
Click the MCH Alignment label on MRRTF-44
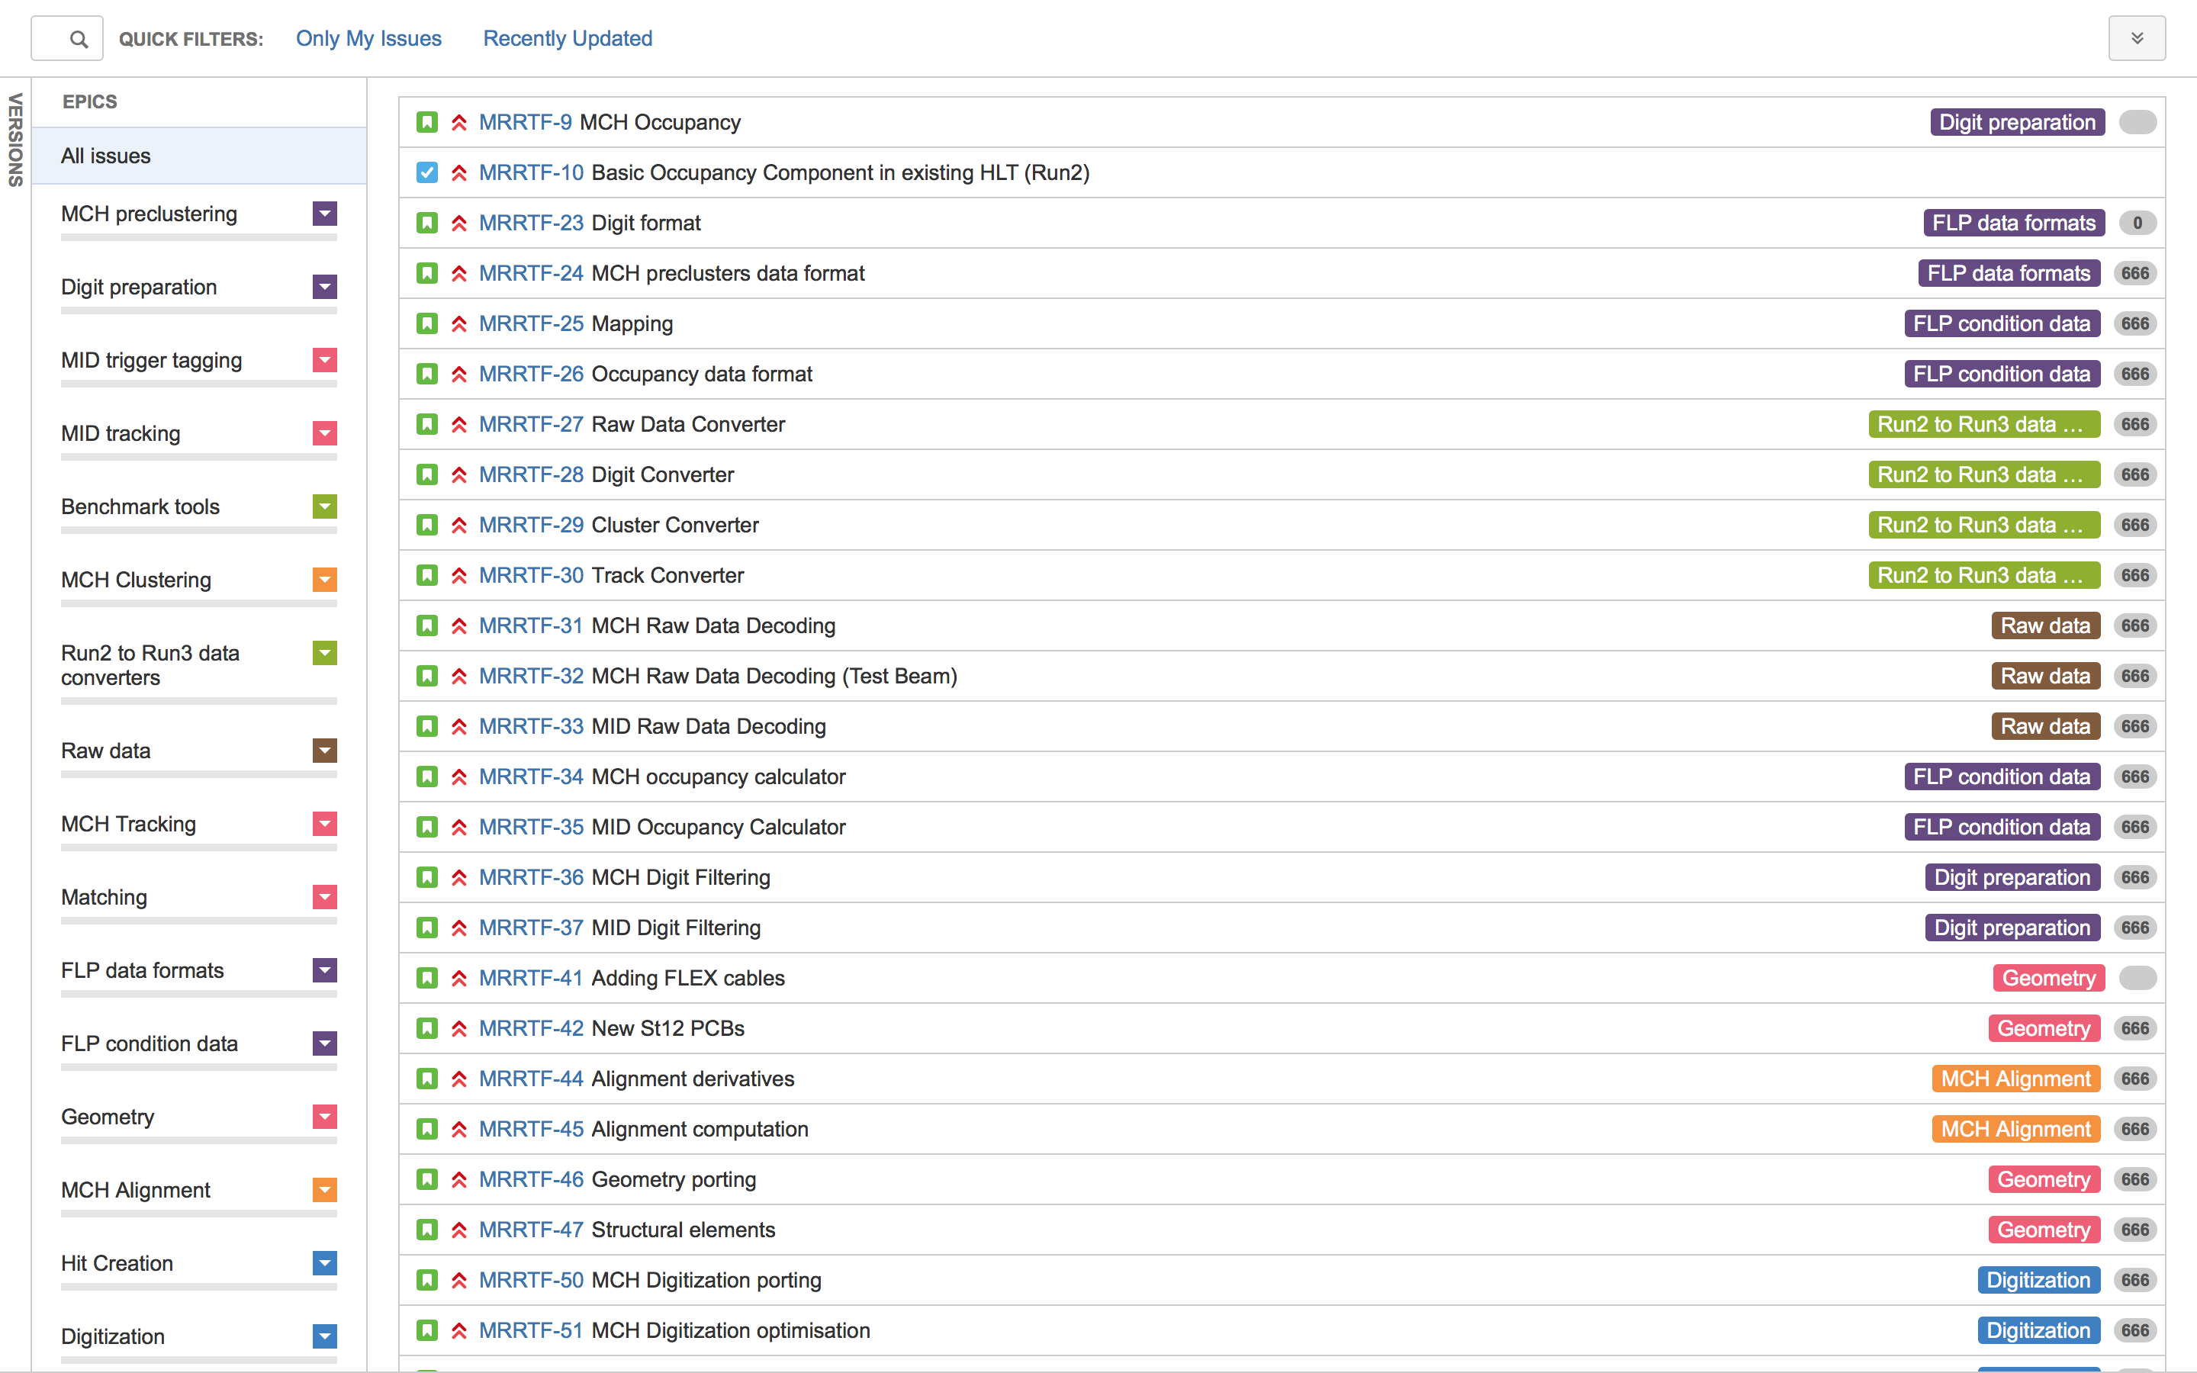tap(2015, 1079)
